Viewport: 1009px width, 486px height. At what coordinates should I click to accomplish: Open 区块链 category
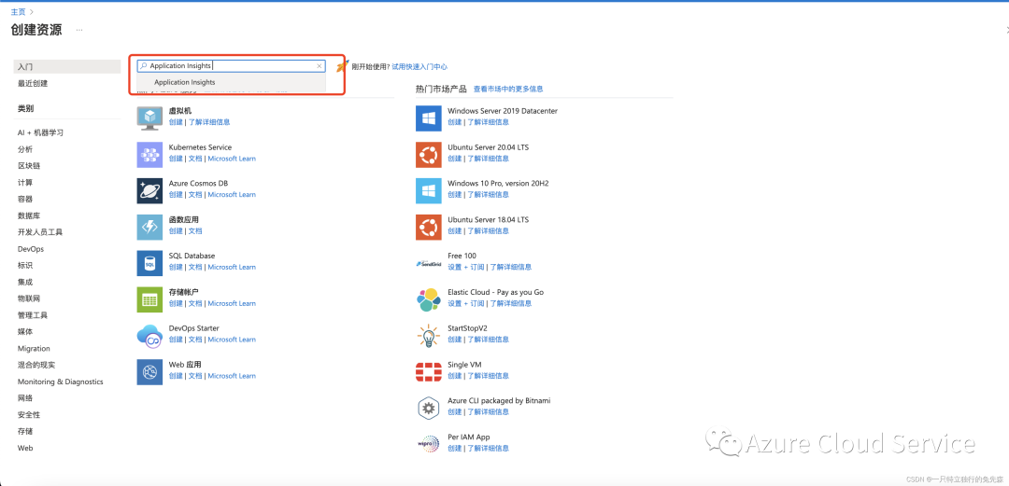29,166
